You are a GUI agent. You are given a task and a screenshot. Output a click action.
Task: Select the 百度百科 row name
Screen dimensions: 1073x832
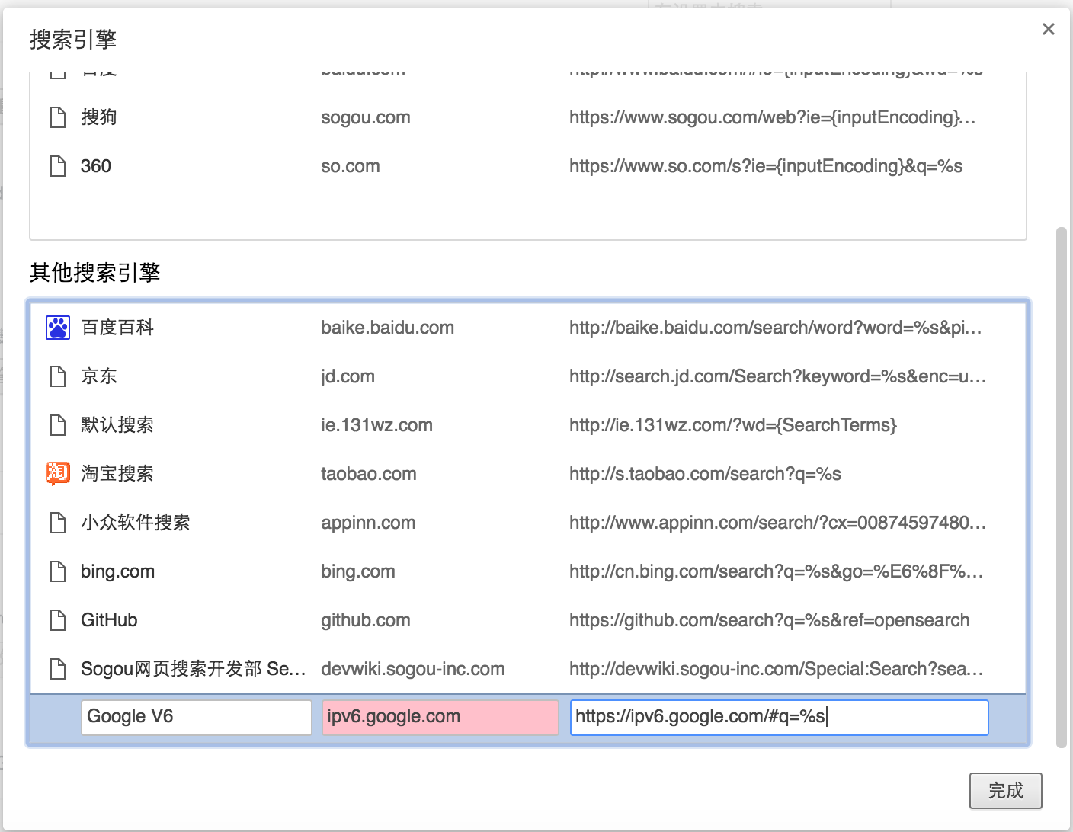117,328
